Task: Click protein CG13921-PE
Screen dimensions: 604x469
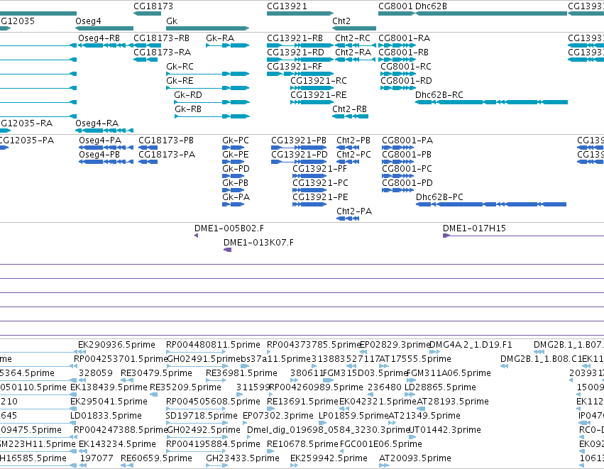Action: pos(320,197)
